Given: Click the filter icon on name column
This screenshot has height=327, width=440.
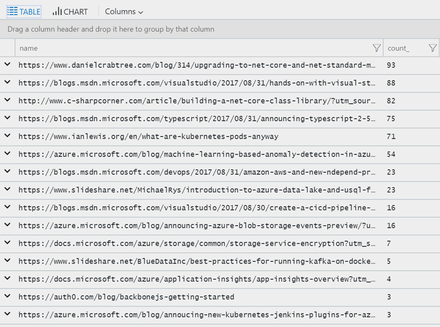Looking at the screenshot, I should pos(376,48).
